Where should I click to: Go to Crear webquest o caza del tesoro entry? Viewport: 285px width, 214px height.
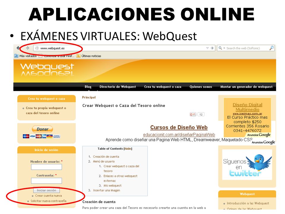(121, 169)
